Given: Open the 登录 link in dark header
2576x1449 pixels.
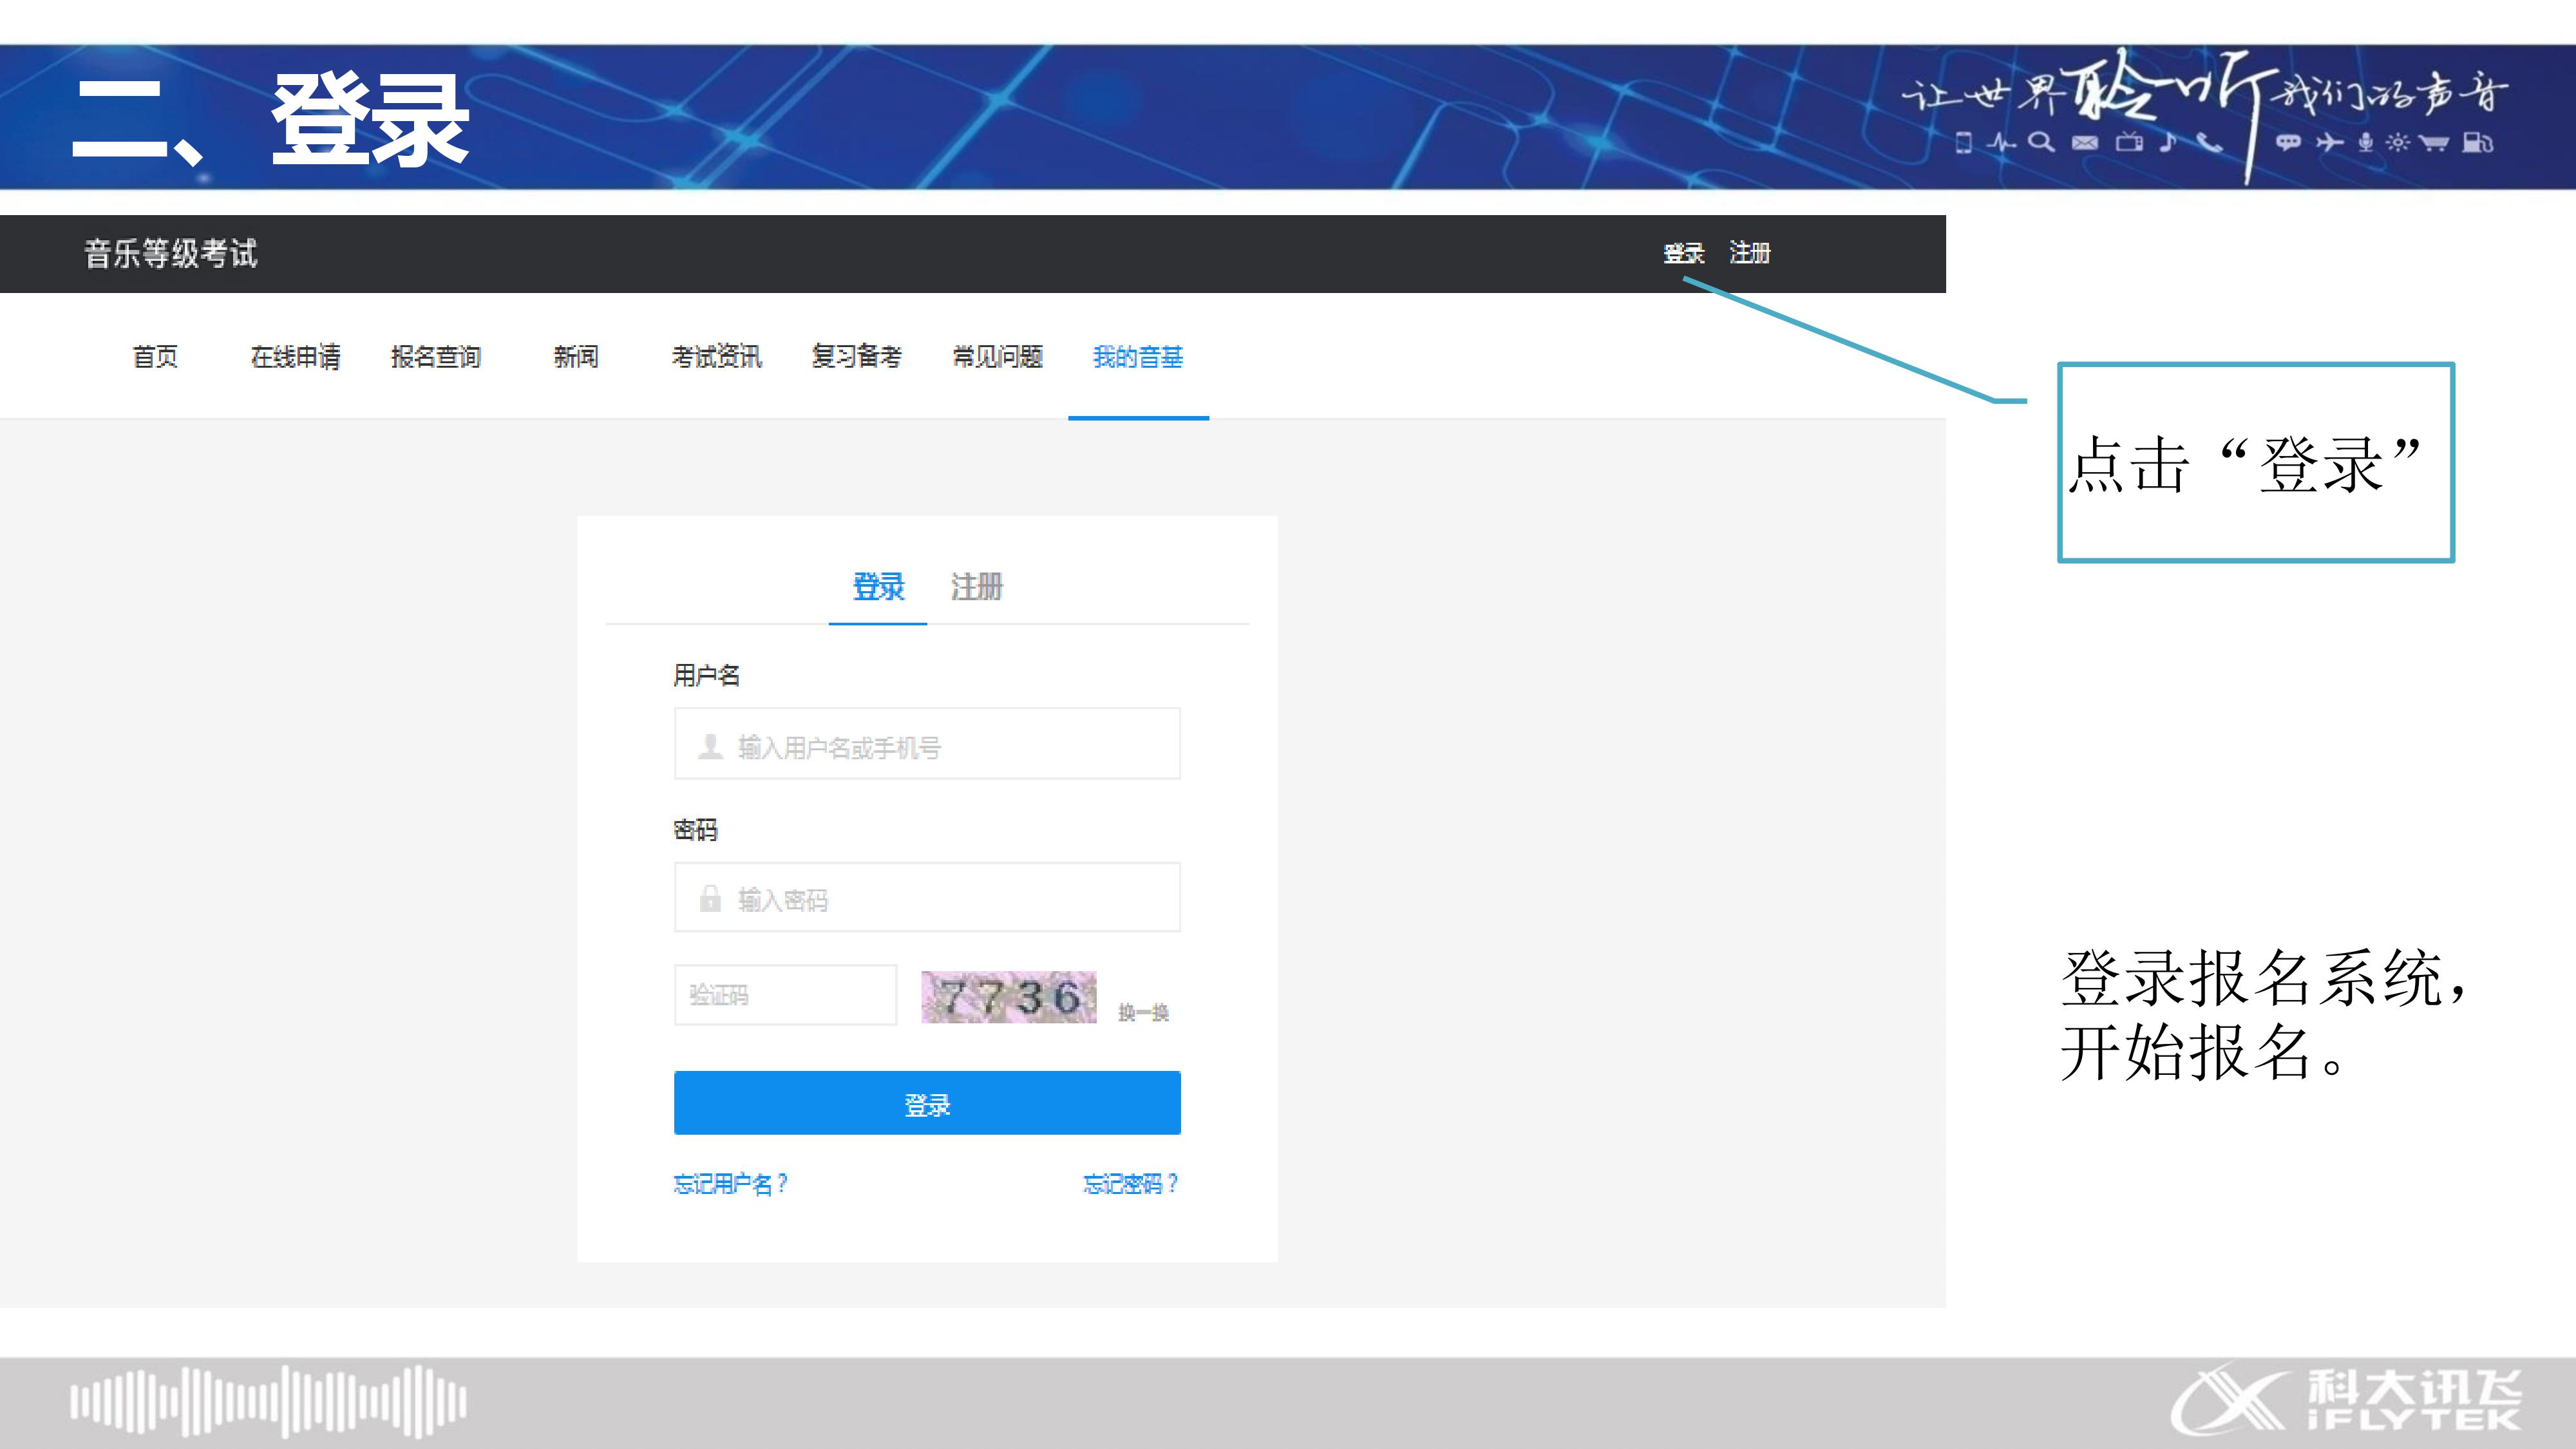Looking at the screenshot, I should (1683, 254).
